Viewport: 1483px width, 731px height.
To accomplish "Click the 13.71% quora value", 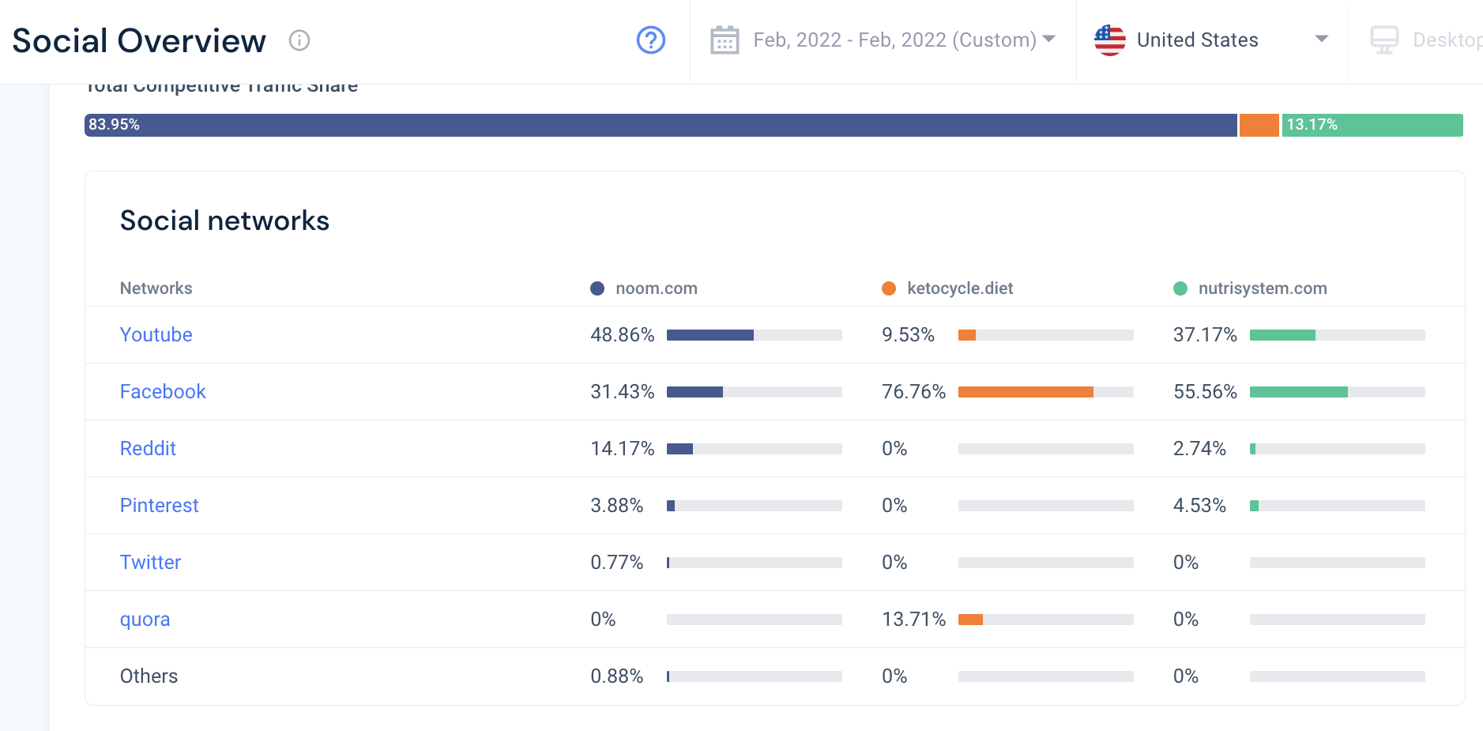I will (913, 620).
